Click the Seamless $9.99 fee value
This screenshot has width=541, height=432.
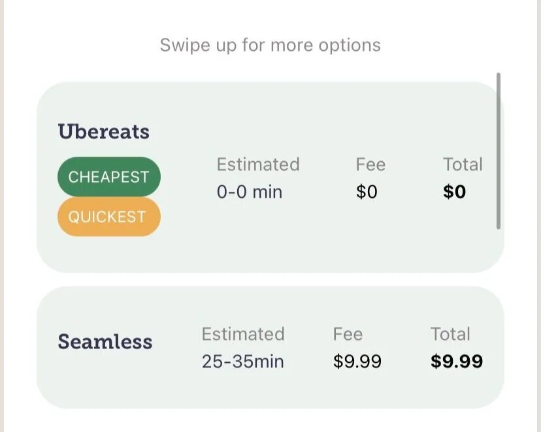(357, 362)
